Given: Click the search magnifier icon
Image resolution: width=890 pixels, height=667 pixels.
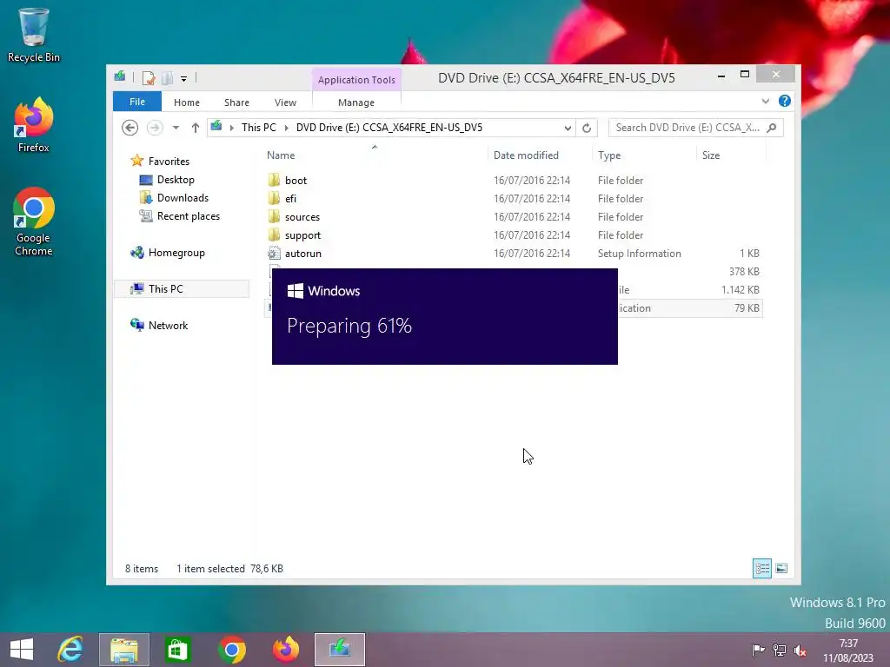Looking at the screenshot, I should click(772, 128).
